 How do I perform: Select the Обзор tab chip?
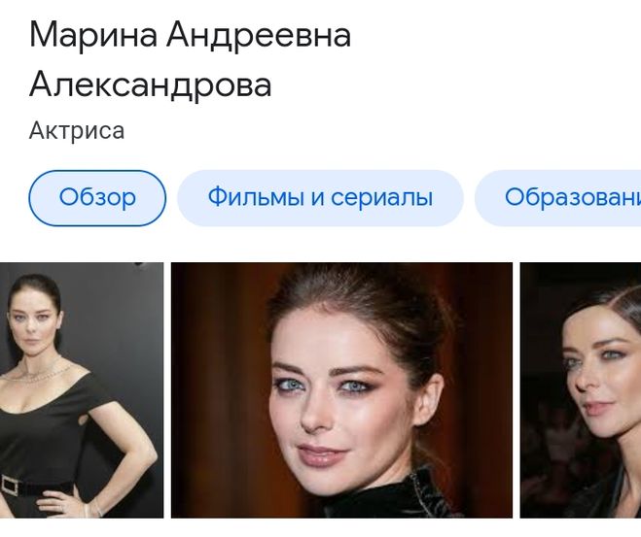point(97,198)
